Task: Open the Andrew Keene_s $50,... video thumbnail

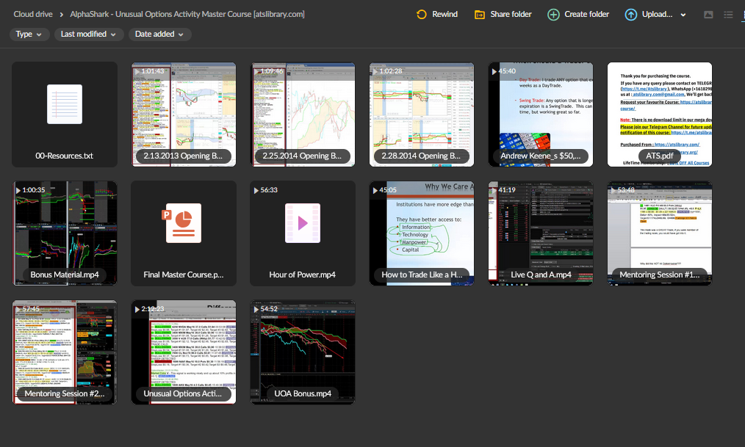Action: coord(541,115)
